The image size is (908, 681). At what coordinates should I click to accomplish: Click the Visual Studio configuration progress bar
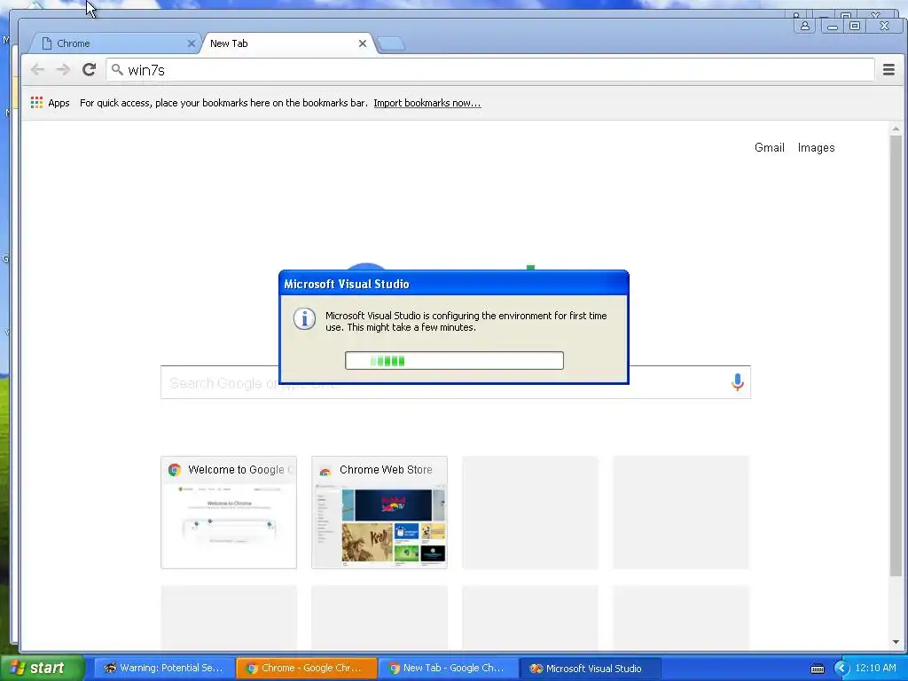tap(454, 361)
